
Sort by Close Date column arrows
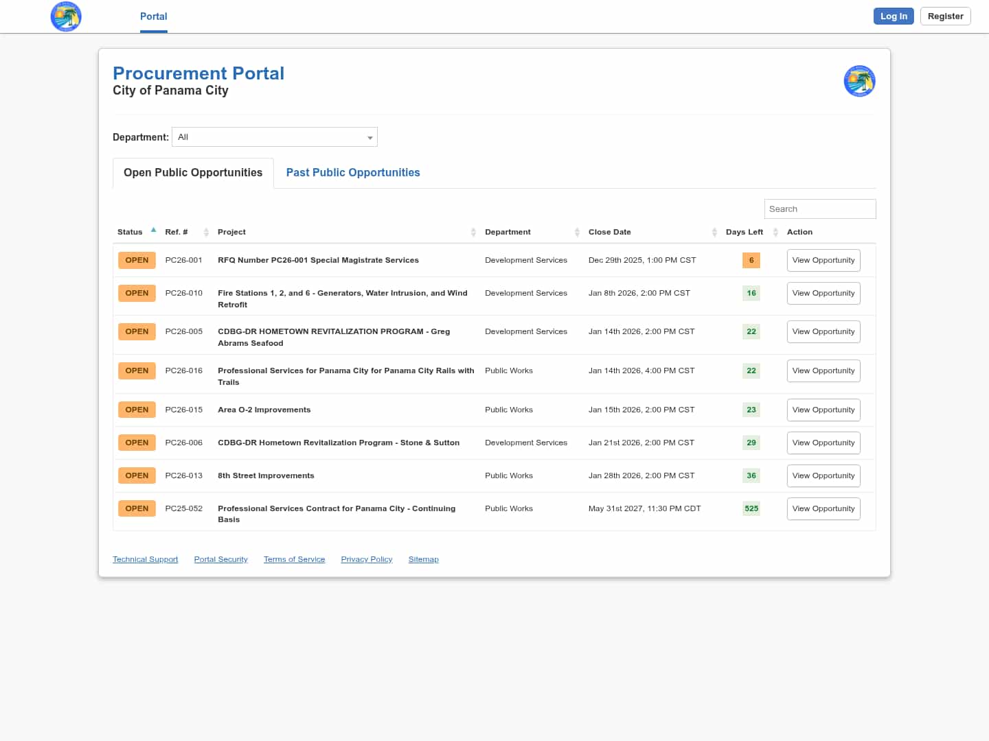pos(714,233)
